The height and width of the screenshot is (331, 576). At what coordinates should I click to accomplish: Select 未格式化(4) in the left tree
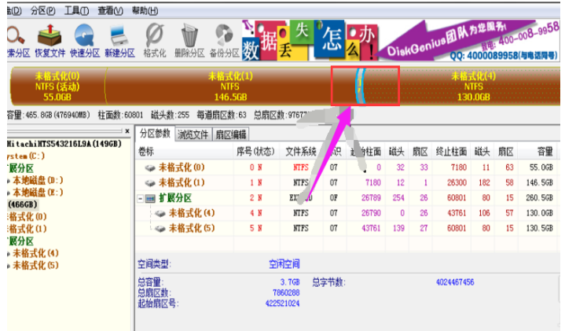click(x=35, y=253)
